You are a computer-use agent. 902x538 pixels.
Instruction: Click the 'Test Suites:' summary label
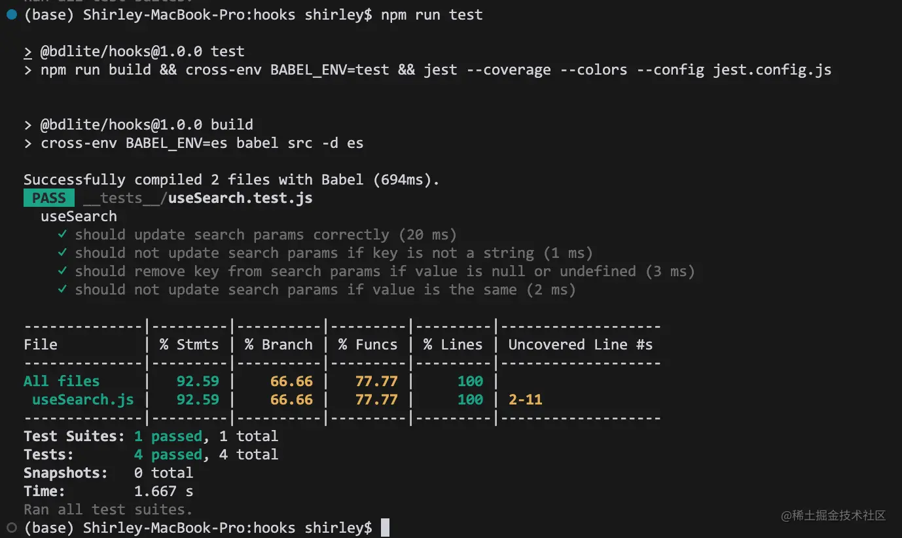pyautogui.click(x=74, y=436)
